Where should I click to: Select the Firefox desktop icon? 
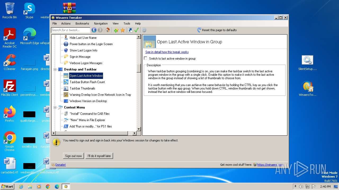pyautogui.click(x=10, y=114)
